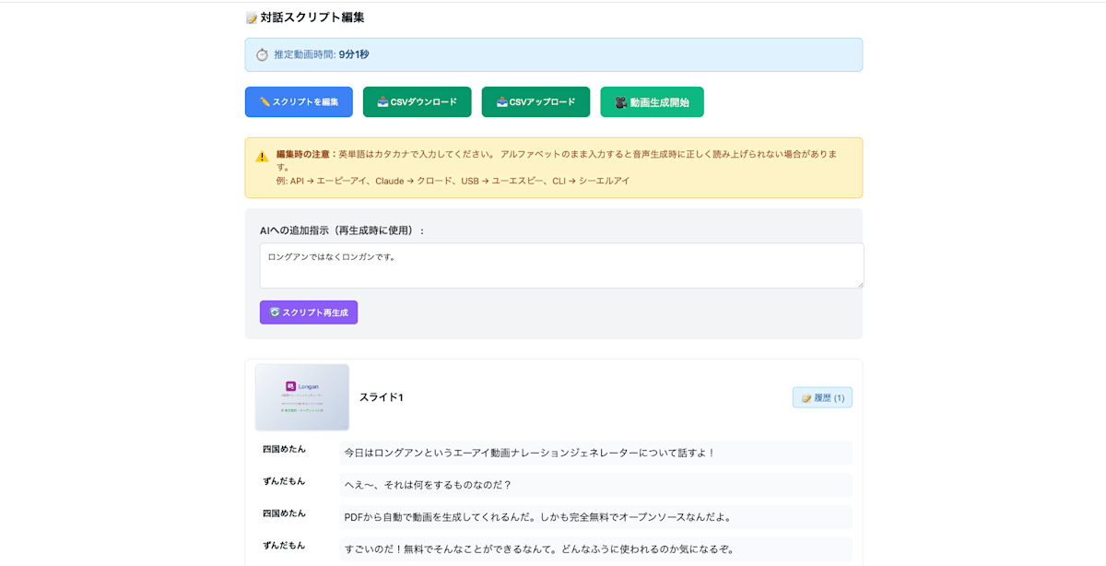
Task: Start video generation with 動画生成開始
Action: pyautogui.click(x=652, y=102)
